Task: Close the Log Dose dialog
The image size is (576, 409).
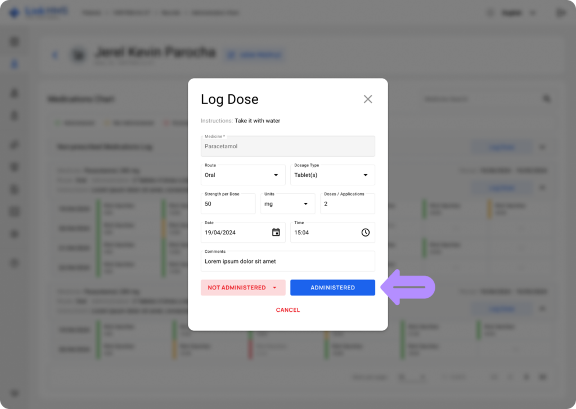Action: point(368,99)
